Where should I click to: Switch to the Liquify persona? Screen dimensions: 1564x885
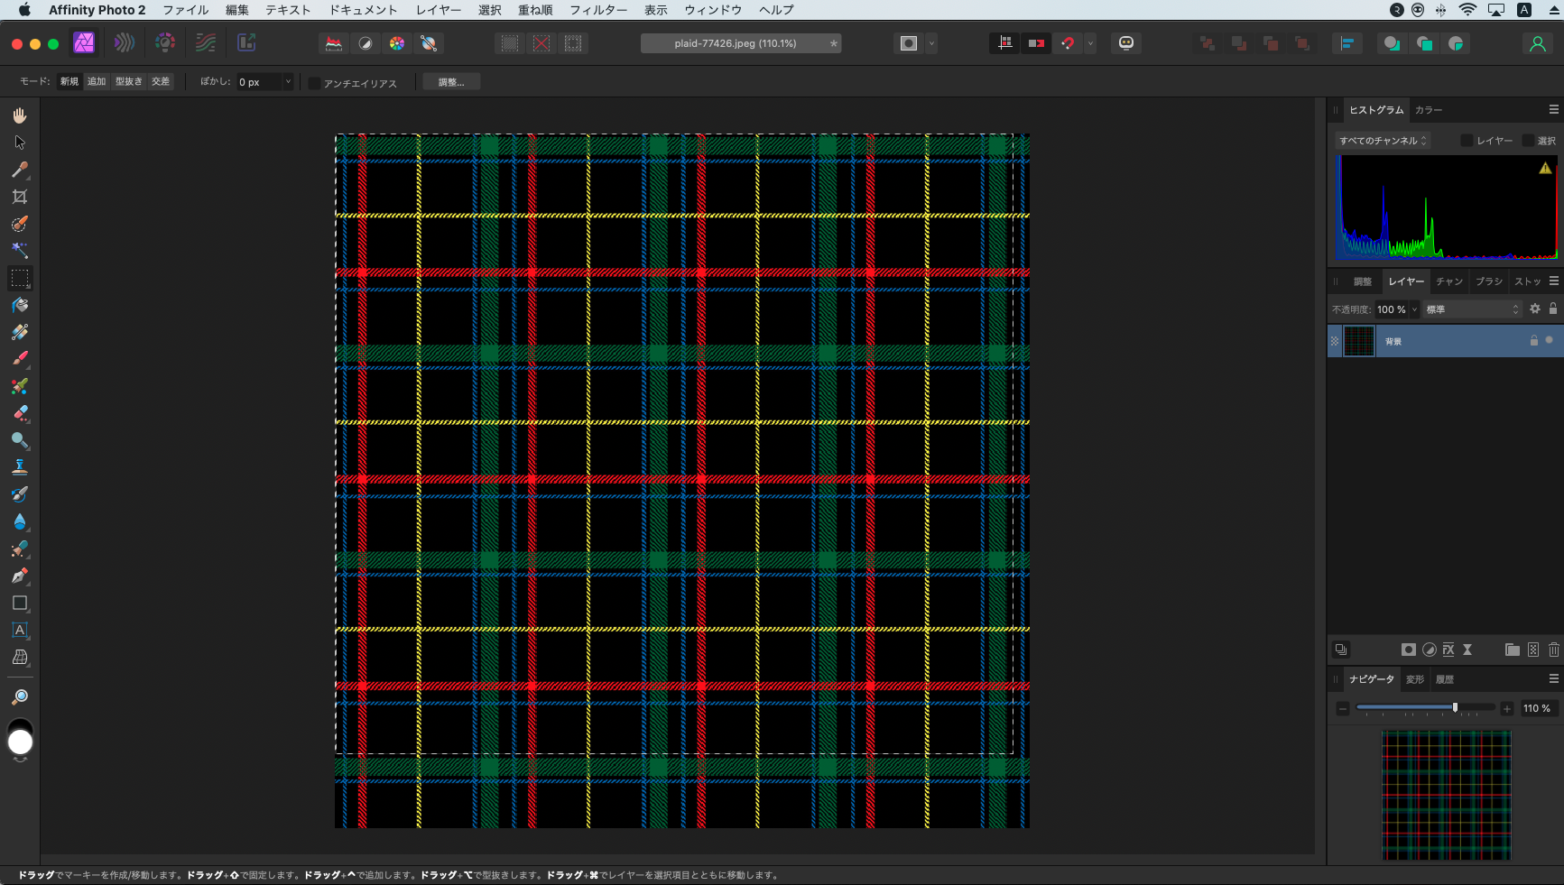(125, 42)
